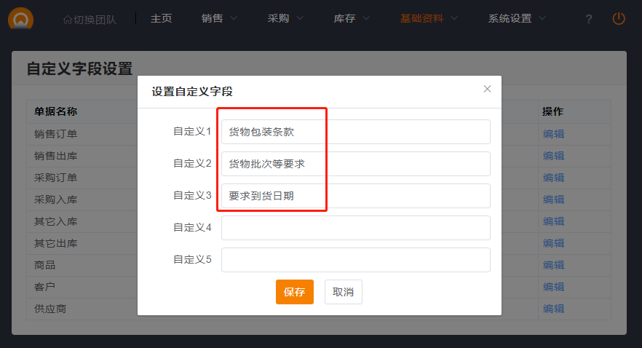The image size is (642, 348).
Task: Click the orange app logo icon
Action: [x=20, y=20]
